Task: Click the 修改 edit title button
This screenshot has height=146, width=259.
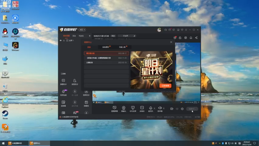Action: point(113,36)
